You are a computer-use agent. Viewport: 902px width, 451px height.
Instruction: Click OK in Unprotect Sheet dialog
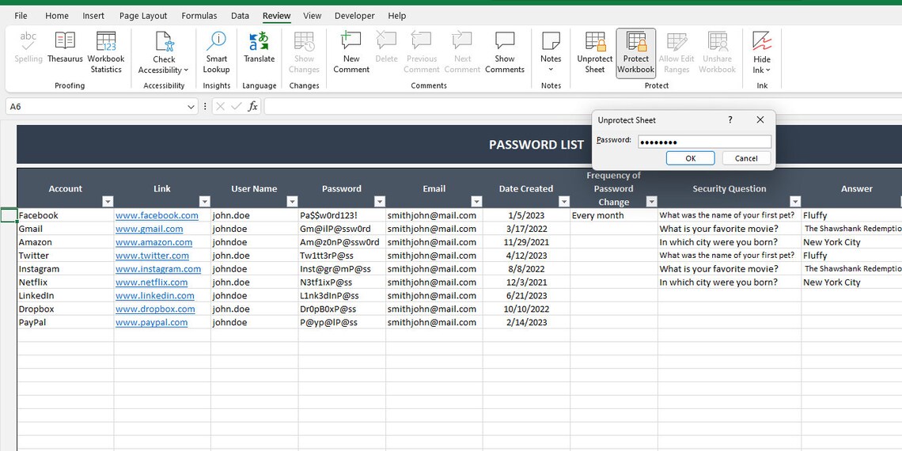click(x=690, y=158)
